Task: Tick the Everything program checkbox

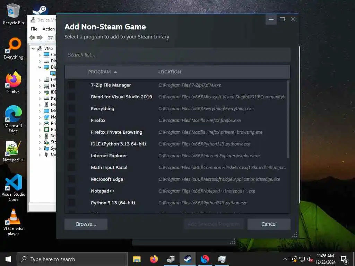Action: pos(71,108)
